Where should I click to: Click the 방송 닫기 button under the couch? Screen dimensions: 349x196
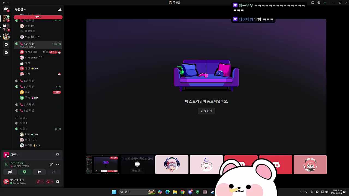(x=206, y=111)
